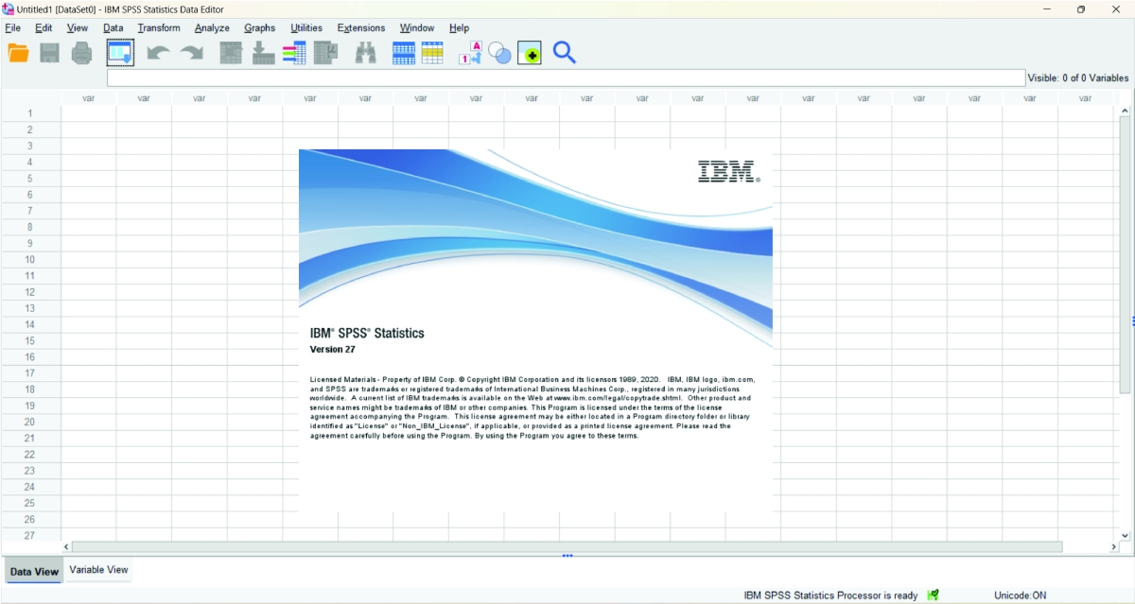
Task: Open a data document
Action: pyautogui.click(x=18, y=53)
